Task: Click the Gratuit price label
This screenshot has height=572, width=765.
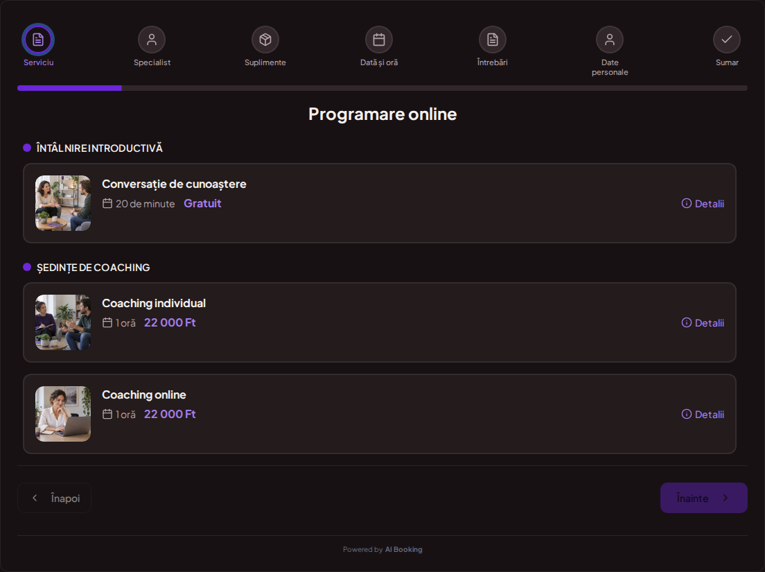Action: click(202, 204)
